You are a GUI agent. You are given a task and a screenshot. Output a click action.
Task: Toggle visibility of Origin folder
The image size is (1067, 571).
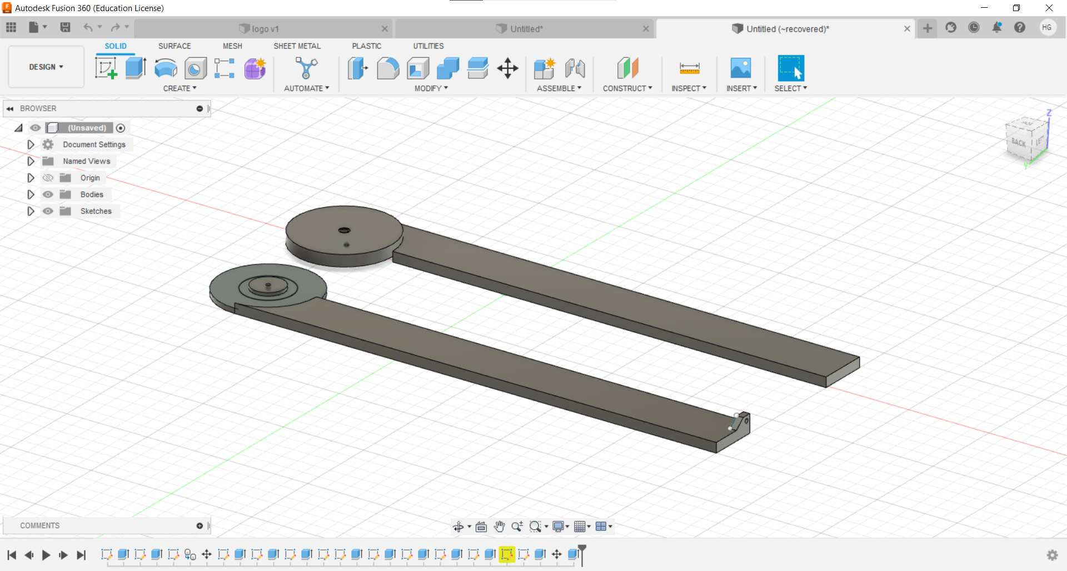click(48, 178)
